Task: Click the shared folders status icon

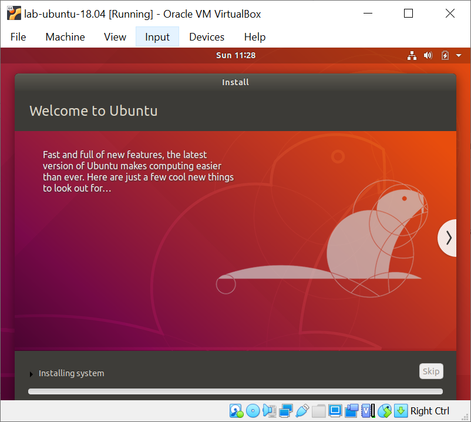Action: [x=319, y=411]
